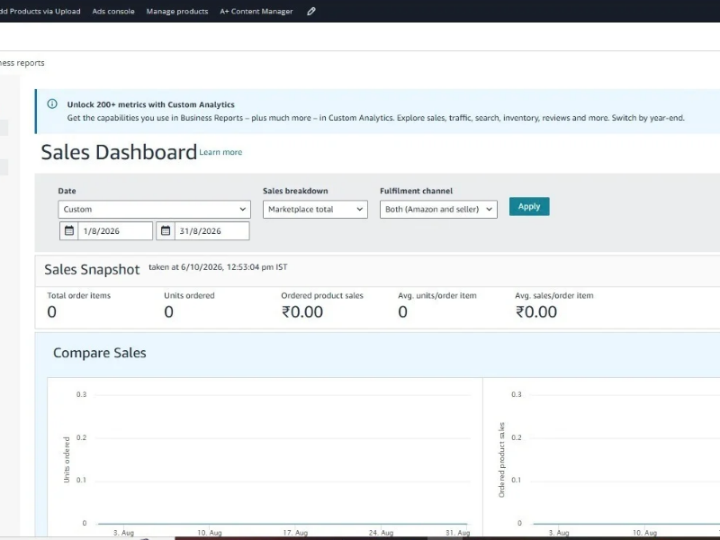Open Ads console menu item

tap(113, 12)
